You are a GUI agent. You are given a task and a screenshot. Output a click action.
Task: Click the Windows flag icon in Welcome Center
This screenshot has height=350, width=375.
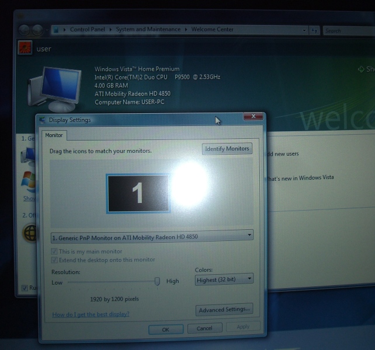point(28,181)
